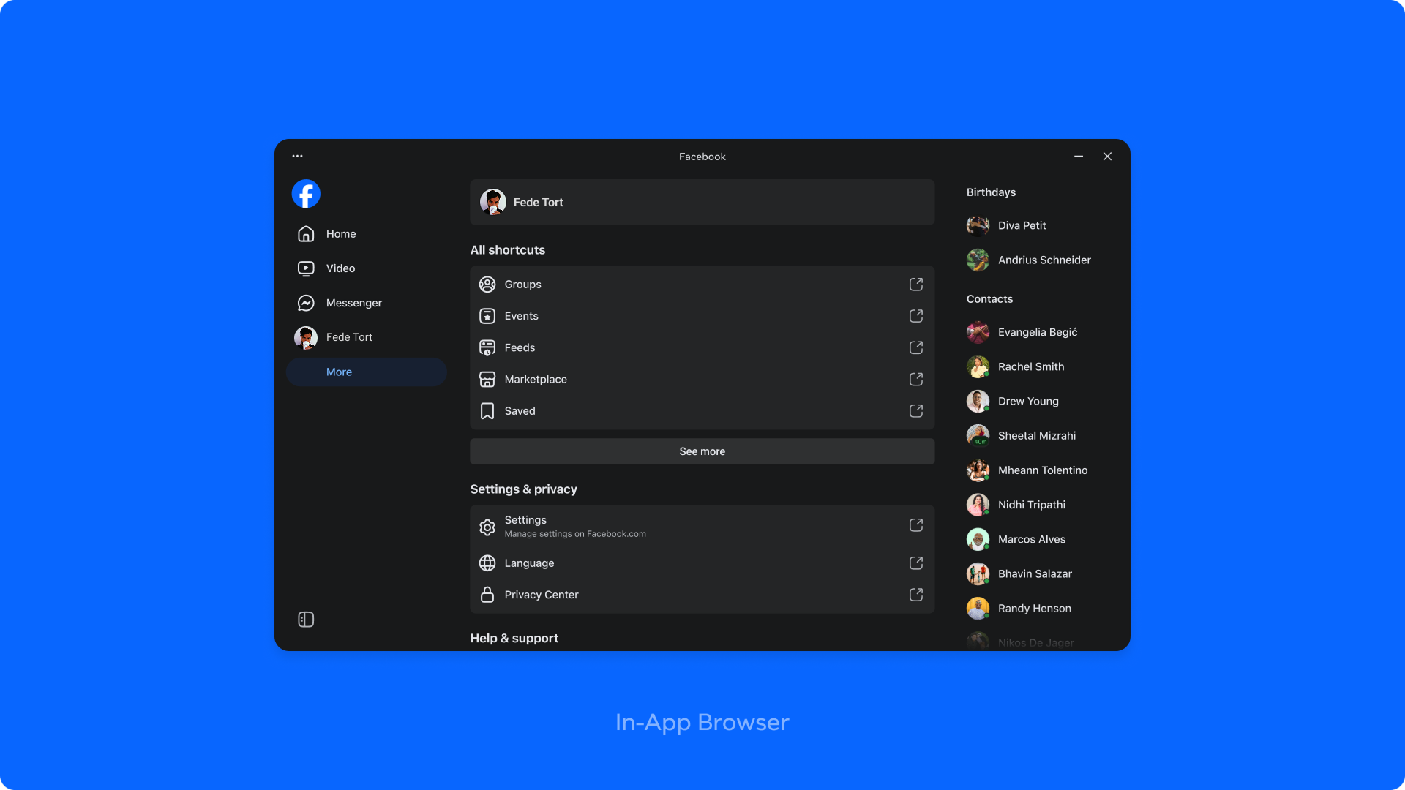Expand shortcuts with See more button
This screenshot has width=1405, height=790.
pos(702,451)
